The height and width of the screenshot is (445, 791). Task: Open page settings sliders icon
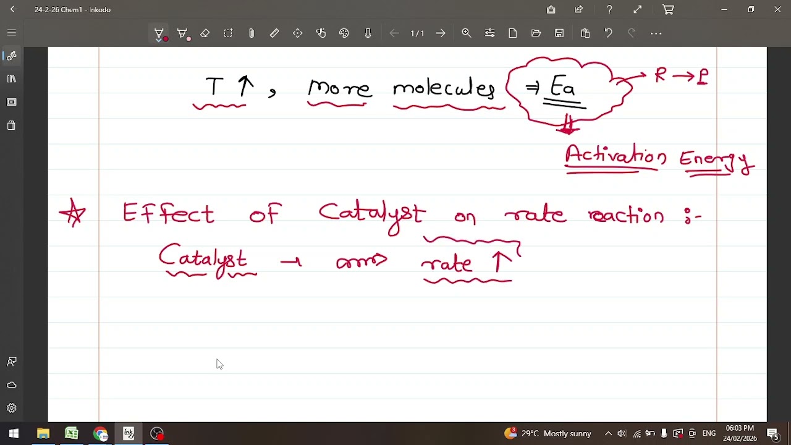pos(489,33)
